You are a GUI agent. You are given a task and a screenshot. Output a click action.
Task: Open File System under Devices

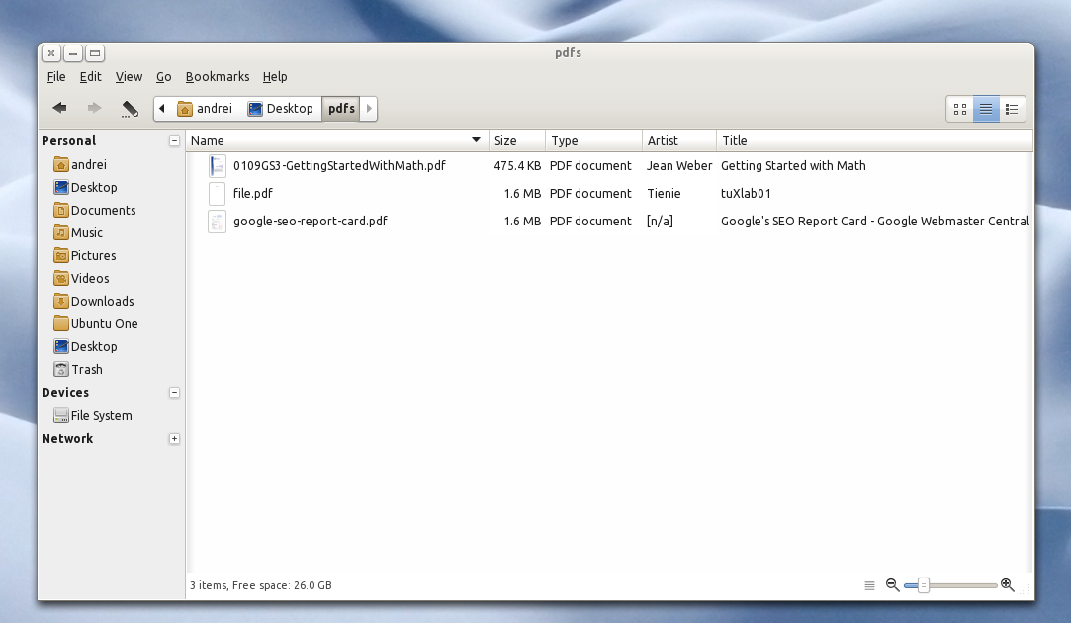pyautogui.click(x=99, y=415)
